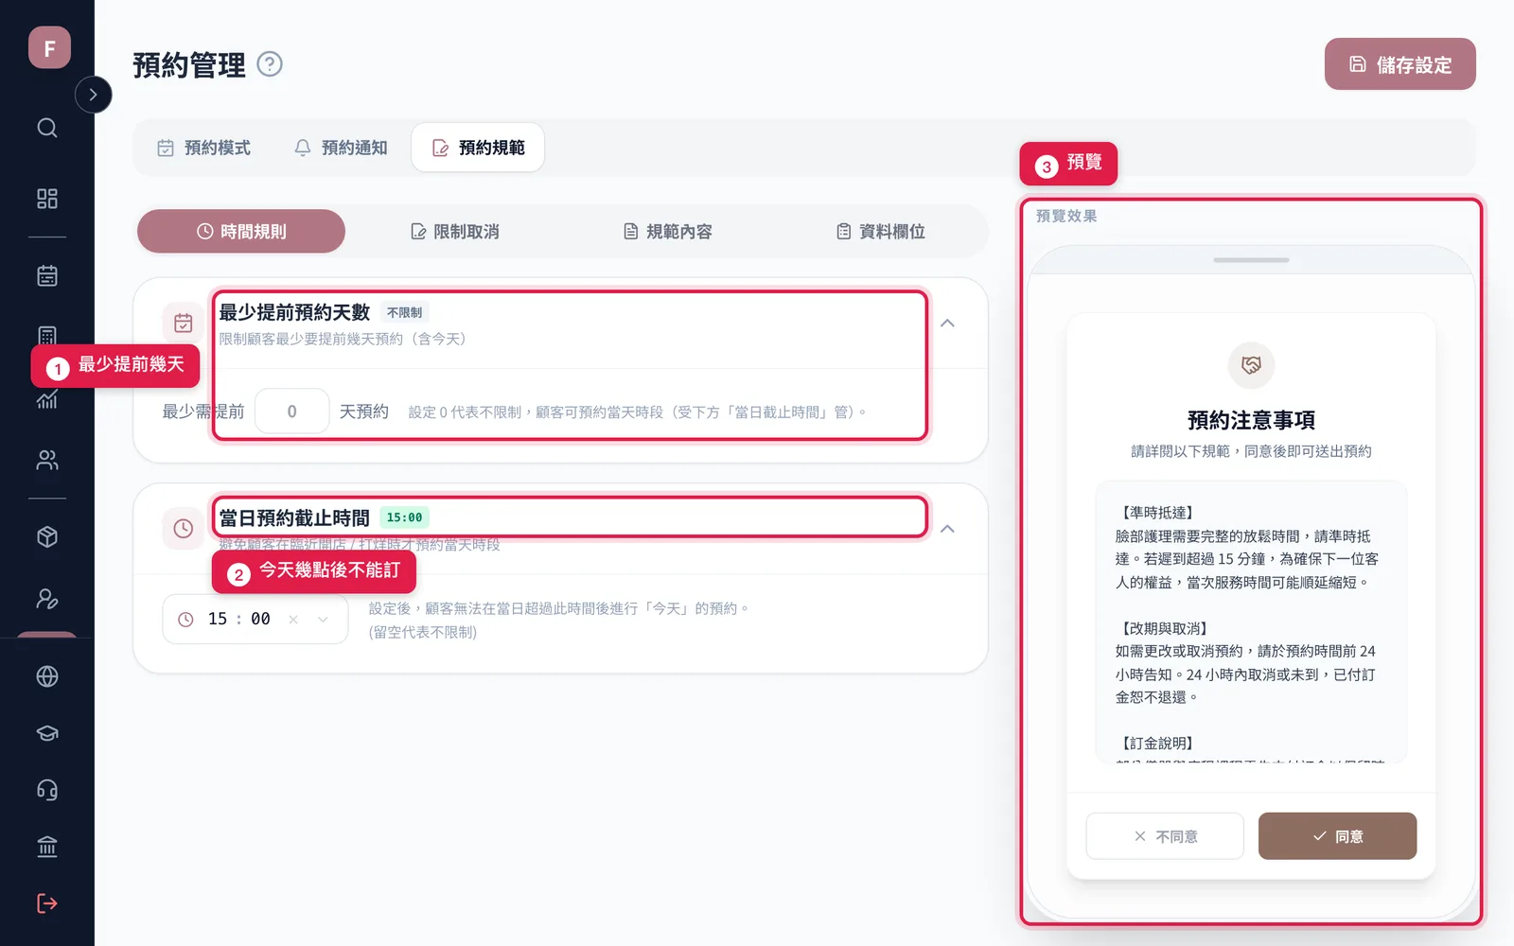The height and width of the screenshot is (946, 1514).
Task: Click 同意 button in preview
Action: (1337, 836)
